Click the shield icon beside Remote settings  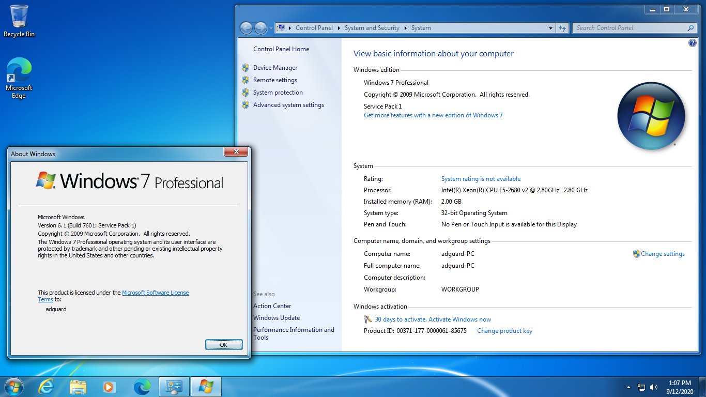pyautogui.click(x=245, y=80)
